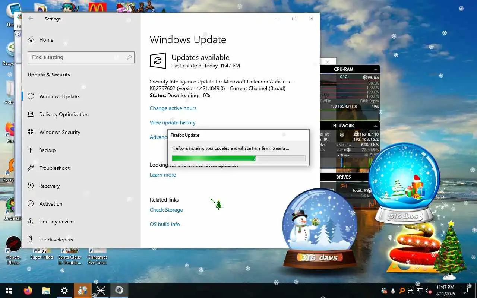Open File Explorer from the taskbar
Screen dimensions: 477x298
pyautogui.click(x=46, y=291)
